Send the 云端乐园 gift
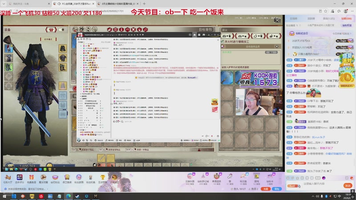This screenshot has height=200, width=356. pyautogui.click(x=190, y=179)
